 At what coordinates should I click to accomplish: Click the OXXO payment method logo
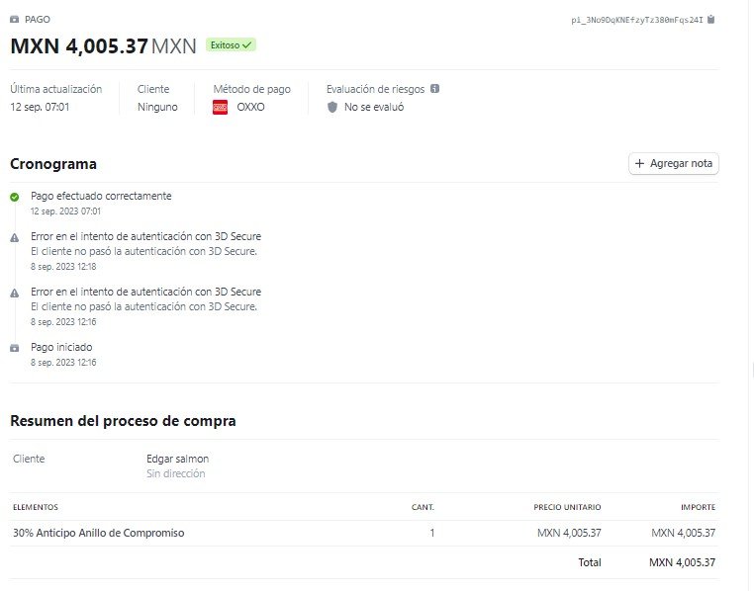pyautogui.click(x=220, y=107)
